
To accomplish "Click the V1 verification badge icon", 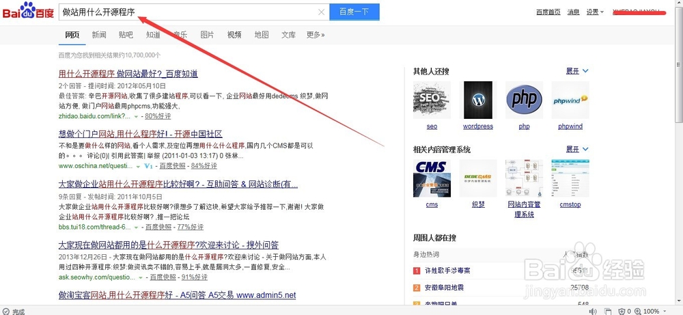I will (x=148, y=166).
